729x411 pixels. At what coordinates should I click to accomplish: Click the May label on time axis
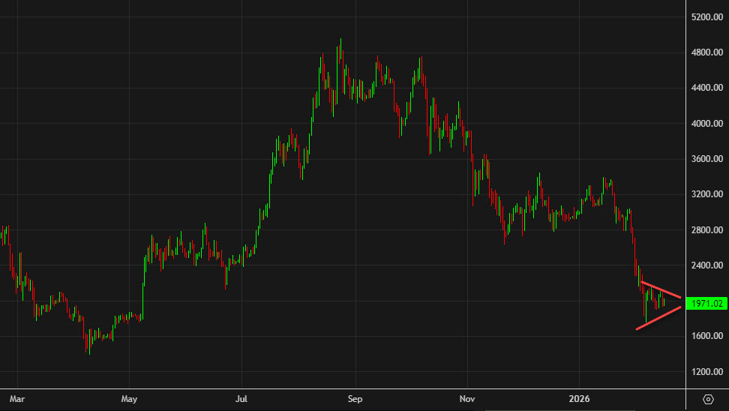coord(129,399)
